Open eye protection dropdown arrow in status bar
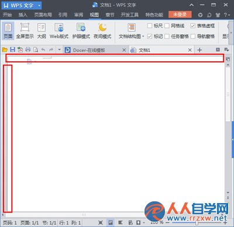The width and height of the screenshot is (234, 227). [x=144, y=222]
